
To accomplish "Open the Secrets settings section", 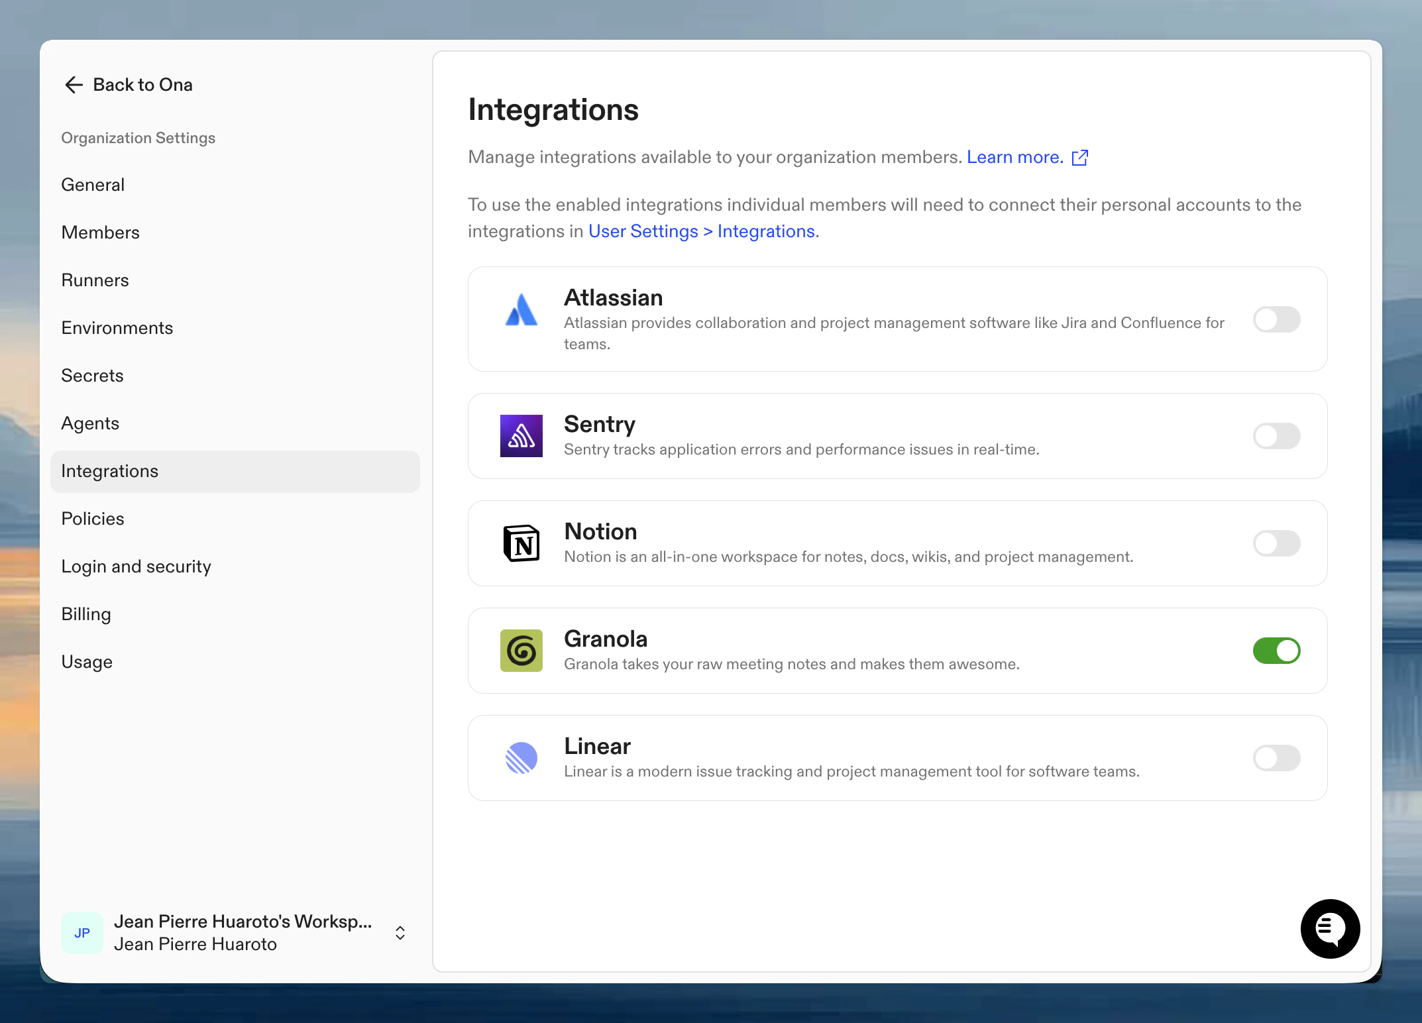I will tap(92, 376).
